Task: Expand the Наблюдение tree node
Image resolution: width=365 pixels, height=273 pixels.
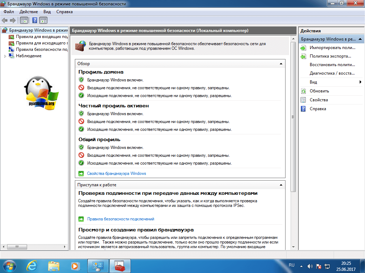Action: coord(5,56)
